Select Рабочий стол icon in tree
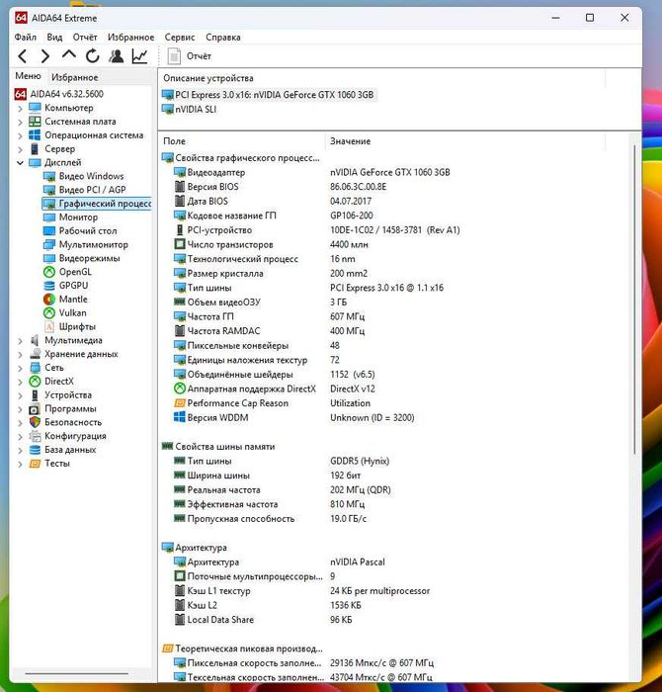This screenshot has width=662, height=692. [x=49, y=230]
